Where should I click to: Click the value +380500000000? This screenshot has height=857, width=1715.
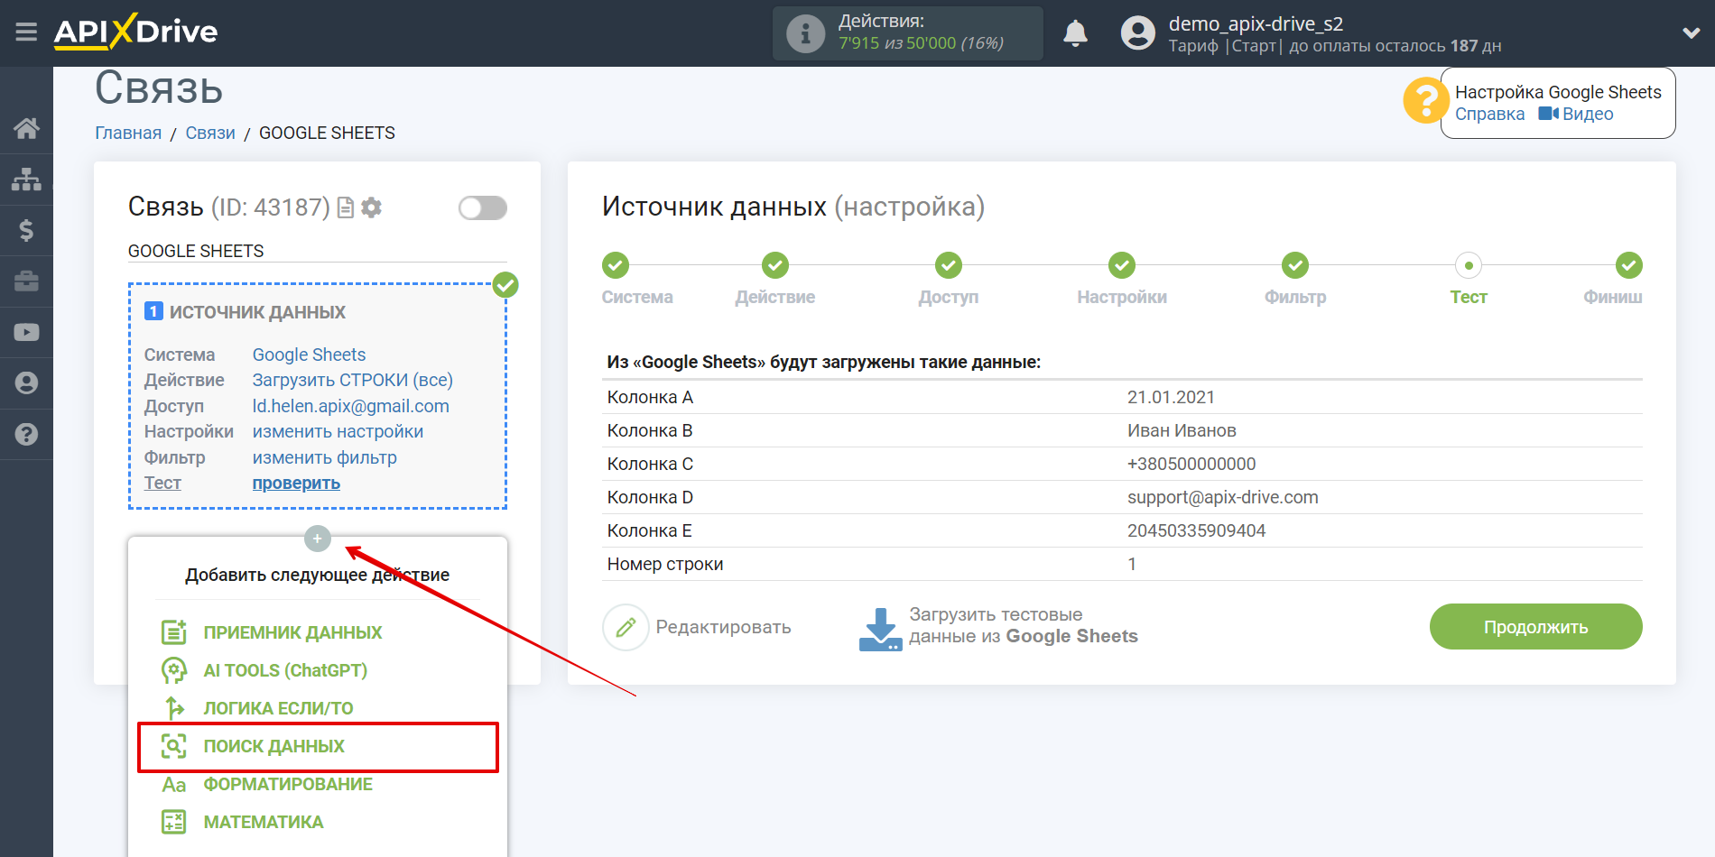click(x=1191, y=464)
